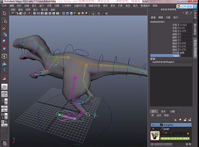Open the 渲染器 renderer panel menu
This screenshot has height=147, width=199.
click(44, 10)
